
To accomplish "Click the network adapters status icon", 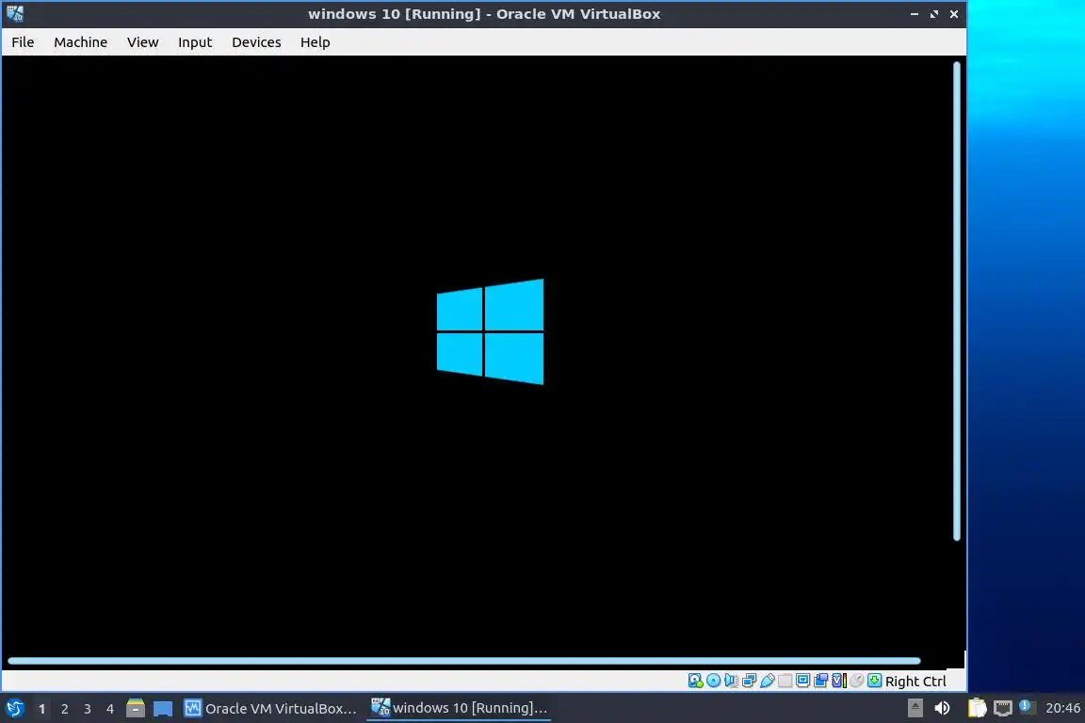I will (x=750, y=681).
